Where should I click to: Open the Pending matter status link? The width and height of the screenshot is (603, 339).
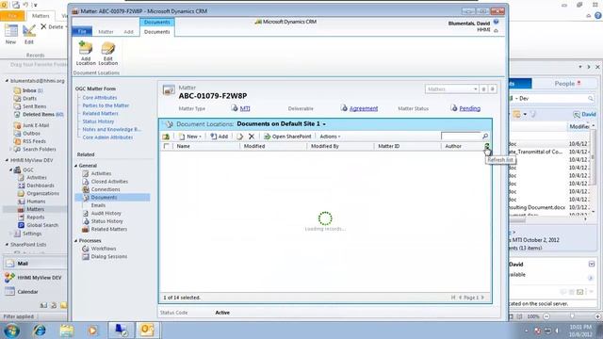coord(469,109)
